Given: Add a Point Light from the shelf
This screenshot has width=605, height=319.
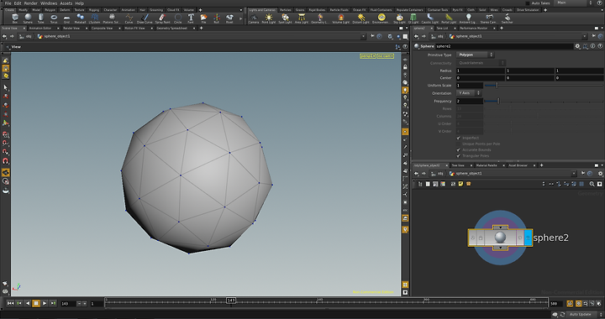Looking at the screenshot, I should click(269, 18).
